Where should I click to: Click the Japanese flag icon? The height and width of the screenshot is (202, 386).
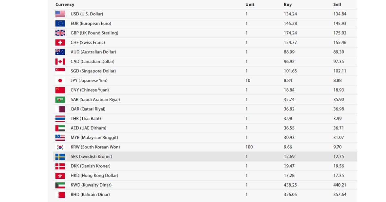coord(60,80)
